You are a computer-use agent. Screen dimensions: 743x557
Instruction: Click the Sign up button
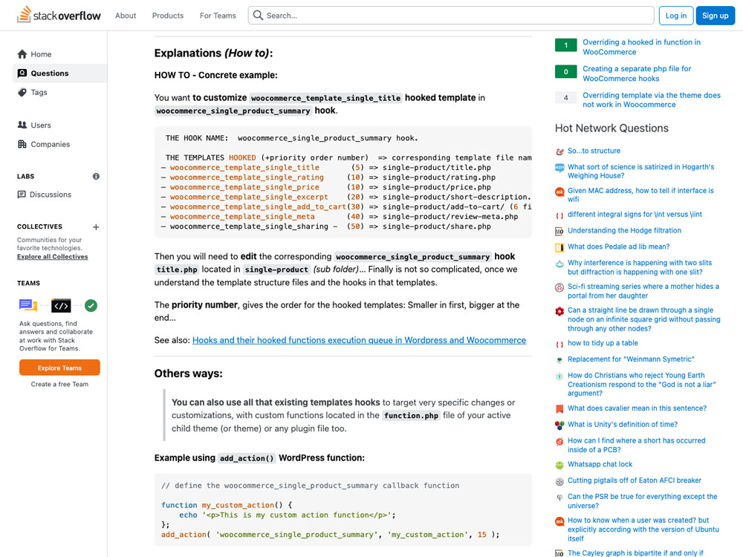click(716, 16)
